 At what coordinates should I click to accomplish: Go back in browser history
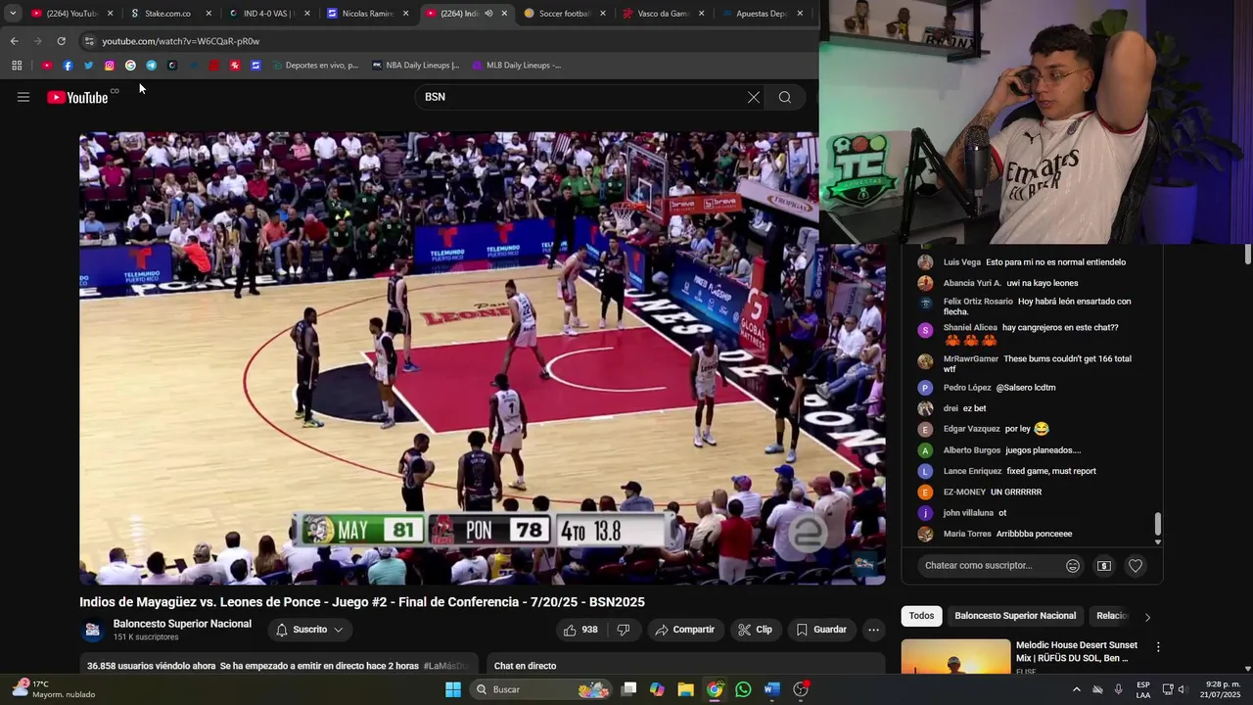(x=14, y=41)
